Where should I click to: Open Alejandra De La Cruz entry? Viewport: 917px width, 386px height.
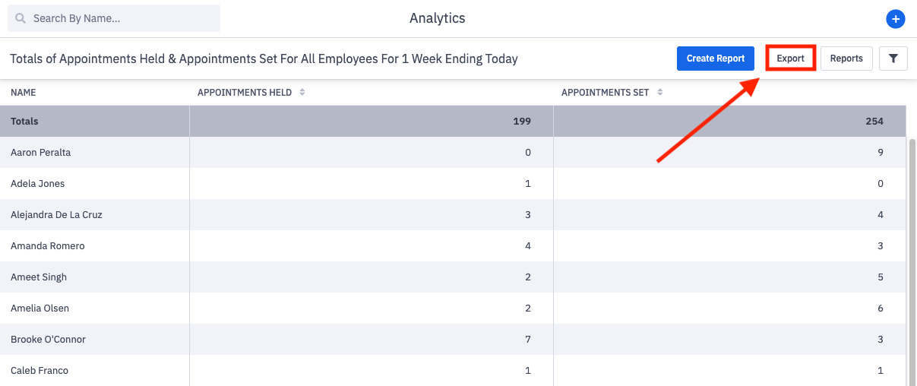tap(56, 215)
